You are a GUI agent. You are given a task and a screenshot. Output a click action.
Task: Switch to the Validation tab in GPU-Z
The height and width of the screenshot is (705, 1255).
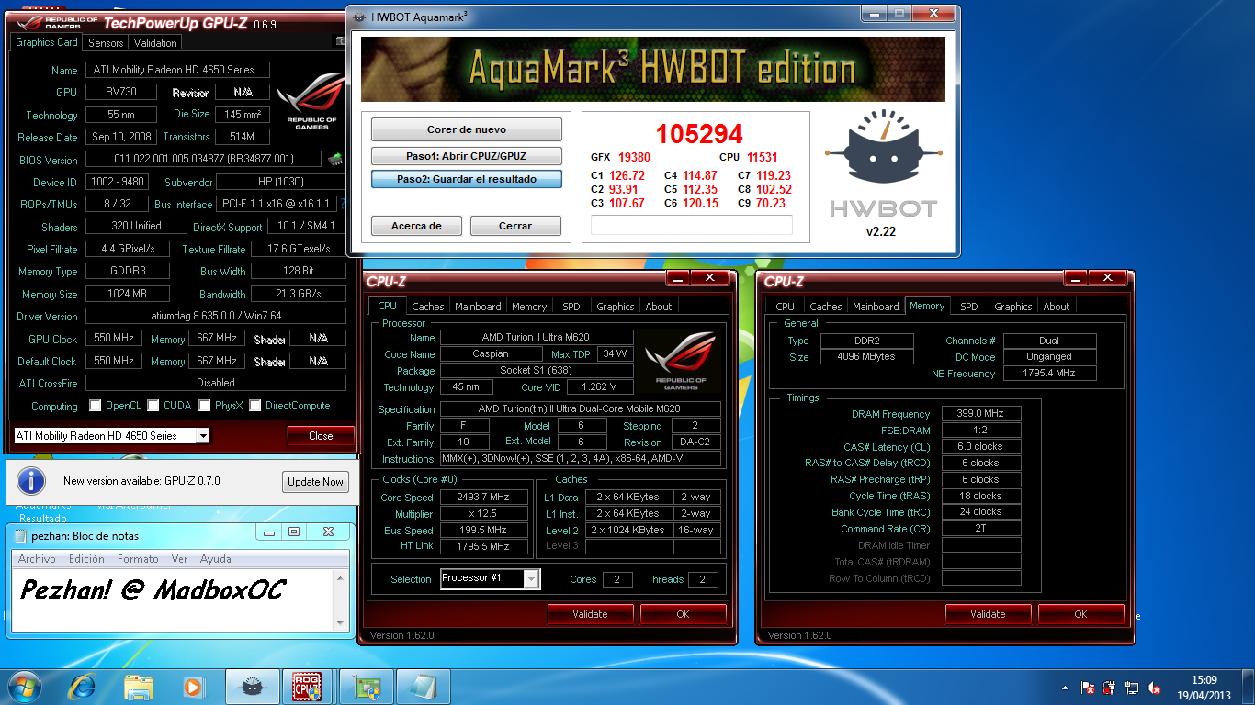[x=155, y=43]
